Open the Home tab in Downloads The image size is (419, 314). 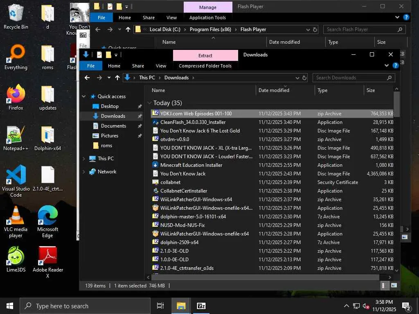[x=114, y=66]
